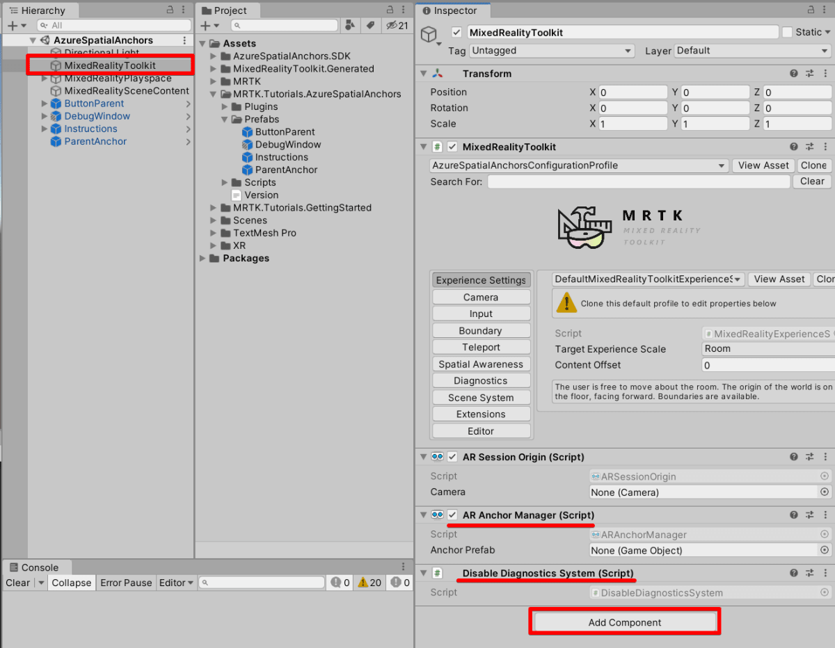Click the Add Component button

pyautogui.click(x=625, y=622)
